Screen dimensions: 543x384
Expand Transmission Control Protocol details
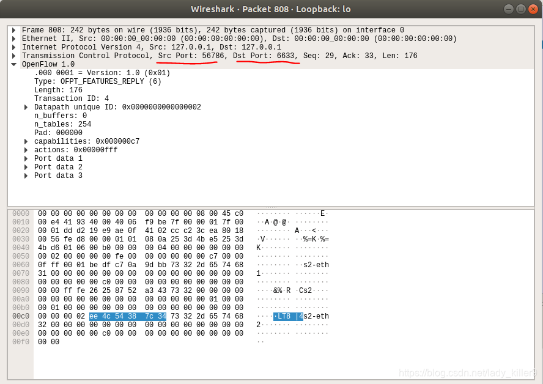(x=14, y=56)
